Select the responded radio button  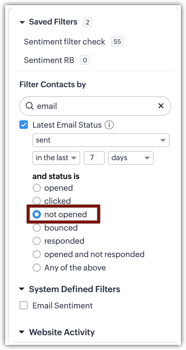37,241
